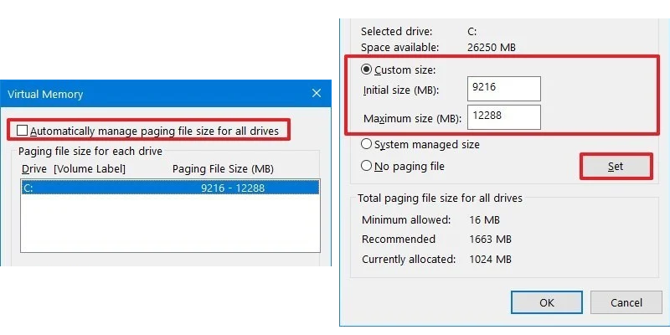The image size is (670, 335).
Task: Dismiss dialog with Cancel button
Action: point(626,302)
